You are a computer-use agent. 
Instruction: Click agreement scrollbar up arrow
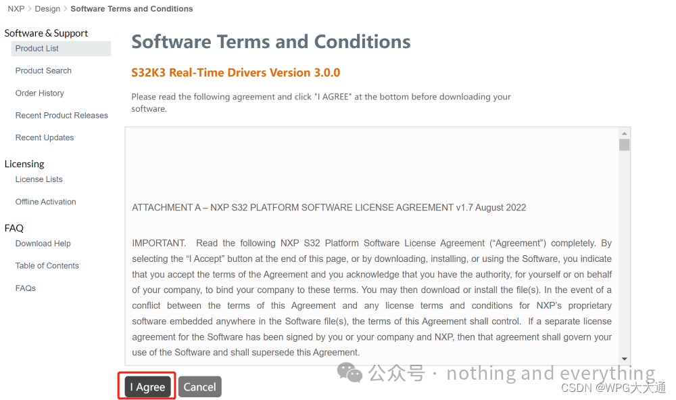(x=624, y=133)
